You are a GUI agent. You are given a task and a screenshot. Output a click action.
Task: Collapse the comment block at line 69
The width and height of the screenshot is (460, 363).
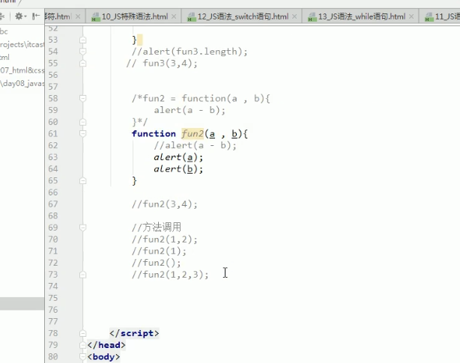click(83, 228)
